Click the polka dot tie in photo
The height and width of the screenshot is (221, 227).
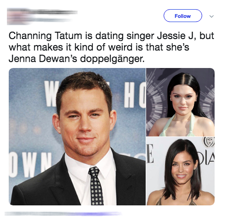tap(96, 186)
